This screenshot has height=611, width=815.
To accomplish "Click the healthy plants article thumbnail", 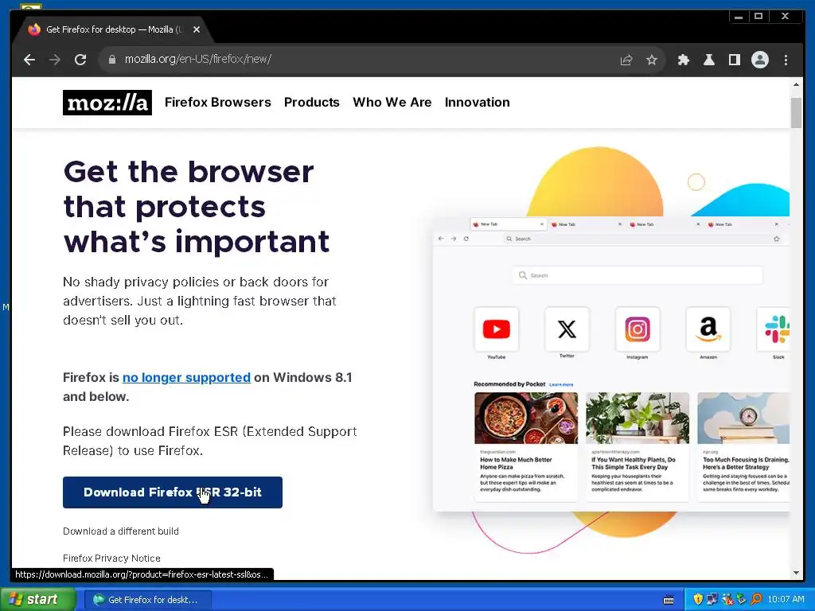I will click(638, 418).
